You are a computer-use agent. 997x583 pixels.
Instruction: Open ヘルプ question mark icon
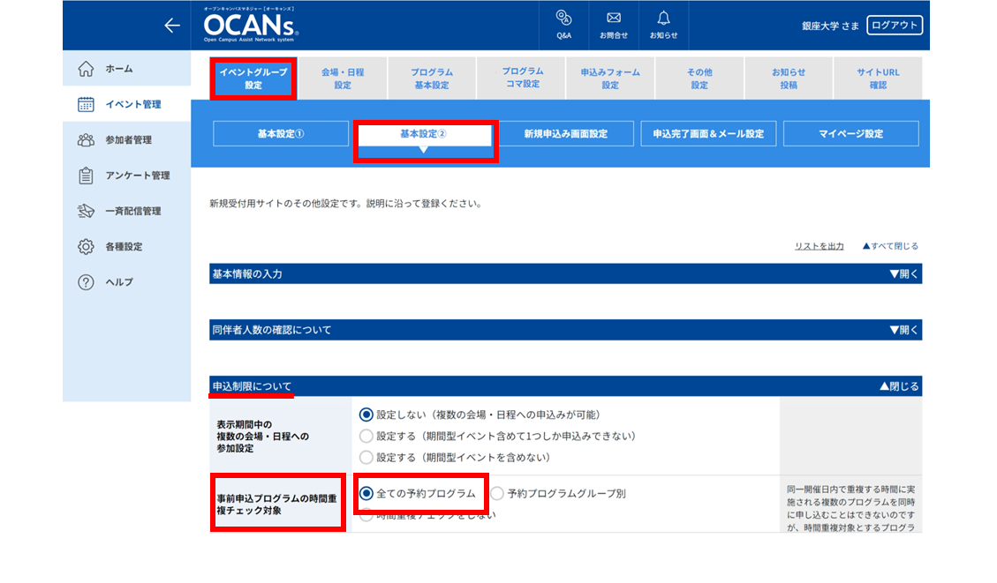(x=86, y=282)
